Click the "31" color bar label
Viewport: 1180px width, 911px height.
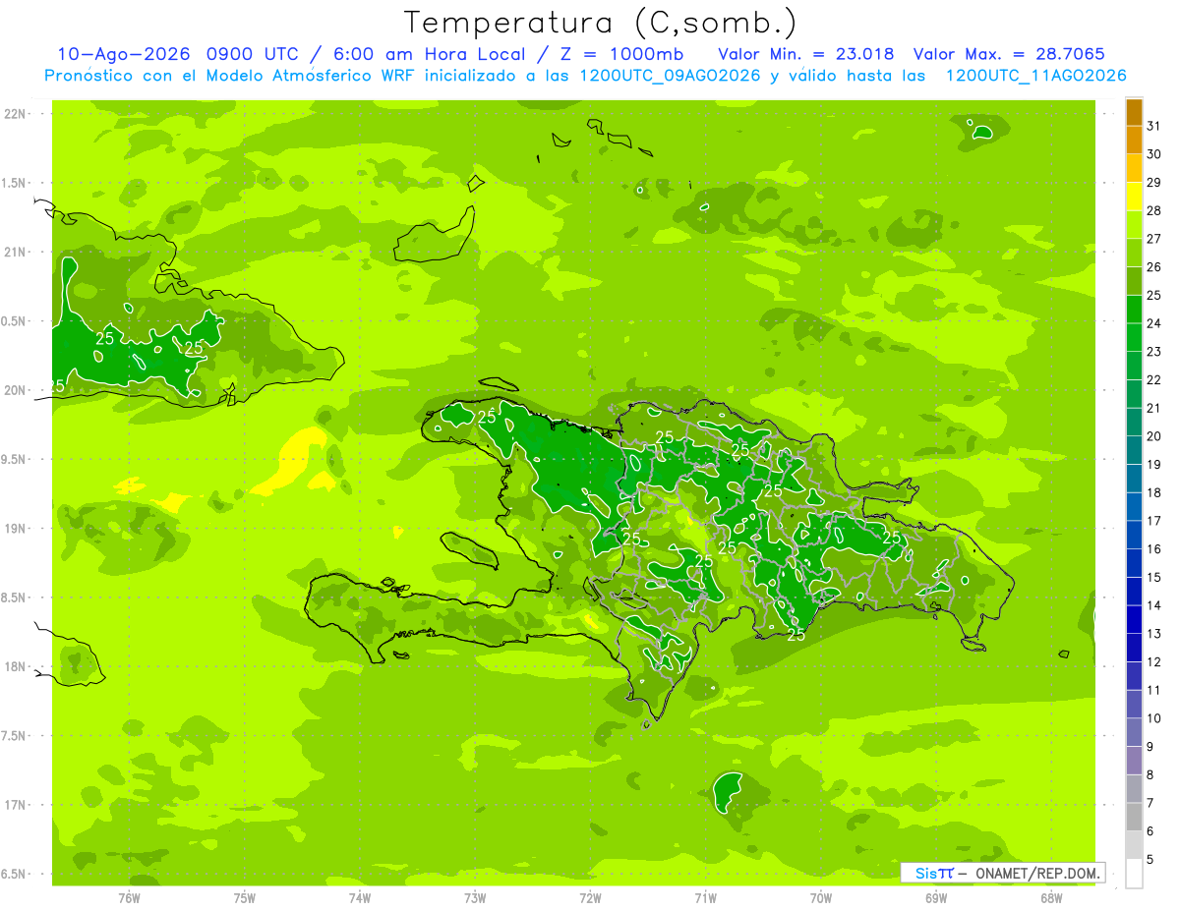point(1154,126)
